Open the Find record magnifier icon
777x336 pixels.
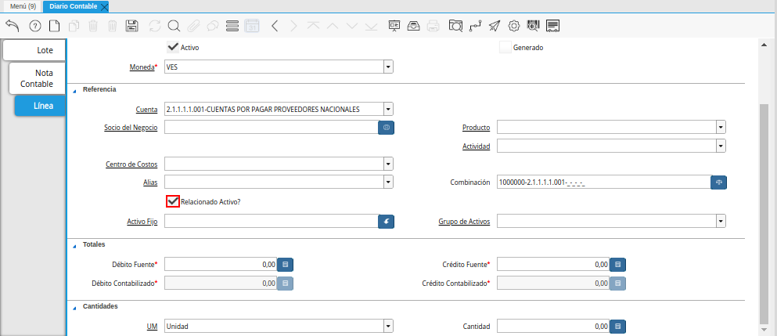coord(174,26)
